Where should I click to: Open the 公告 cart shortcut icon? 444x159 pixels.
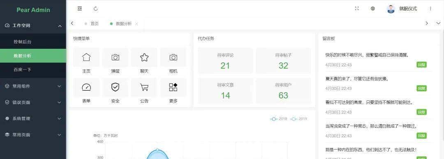coord(144,87)
